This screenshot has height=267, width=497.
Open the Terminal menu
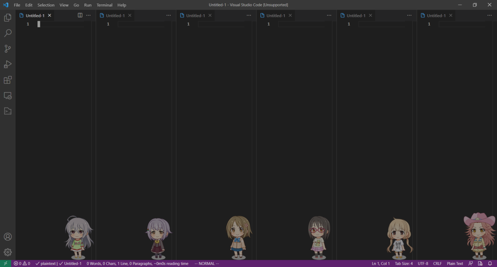pos(104,5)
